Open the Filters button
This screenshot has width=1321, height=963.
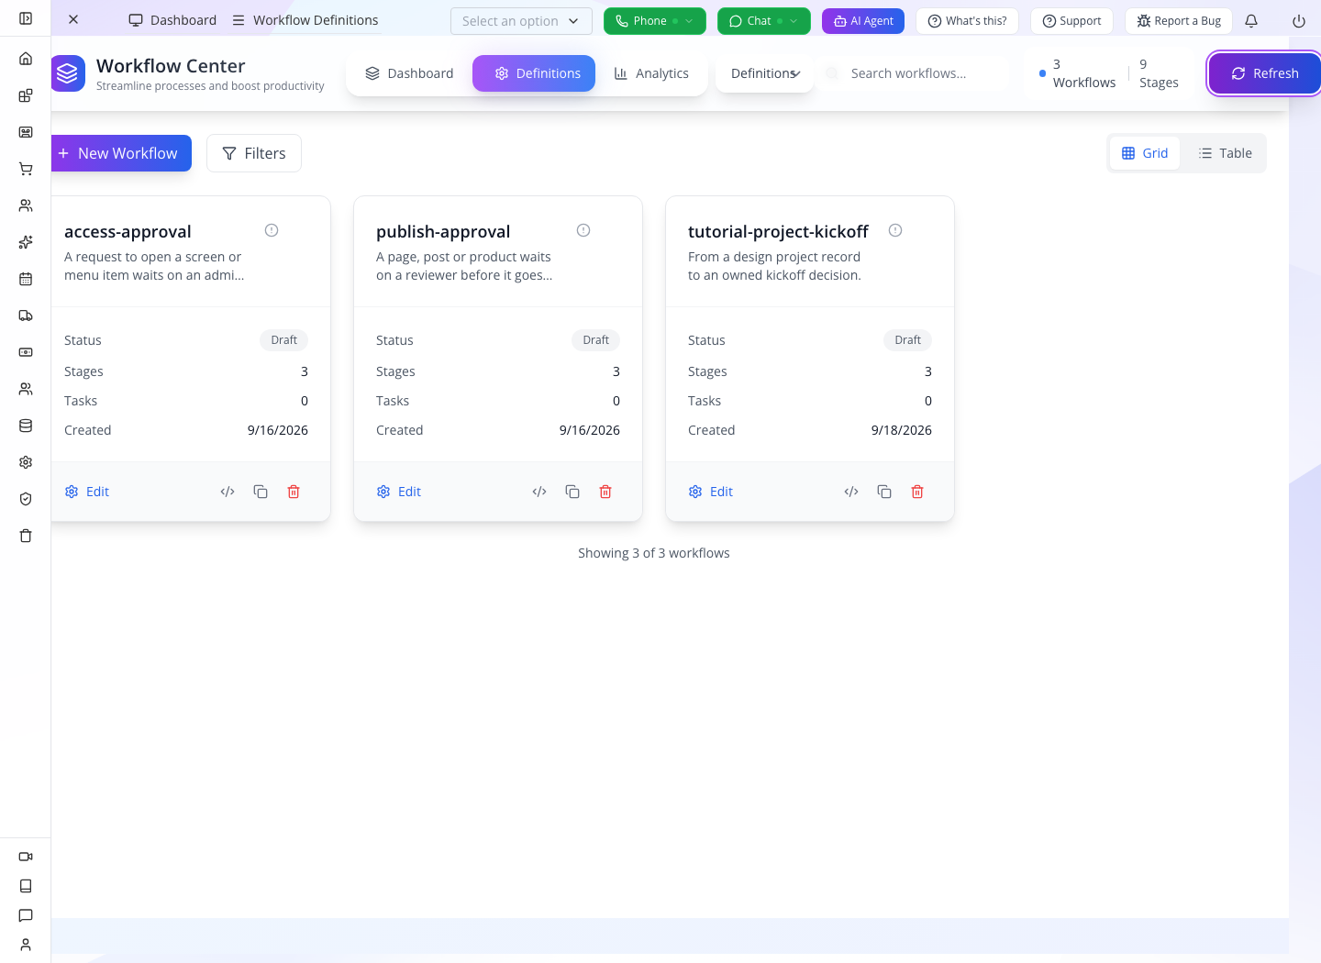254,153
